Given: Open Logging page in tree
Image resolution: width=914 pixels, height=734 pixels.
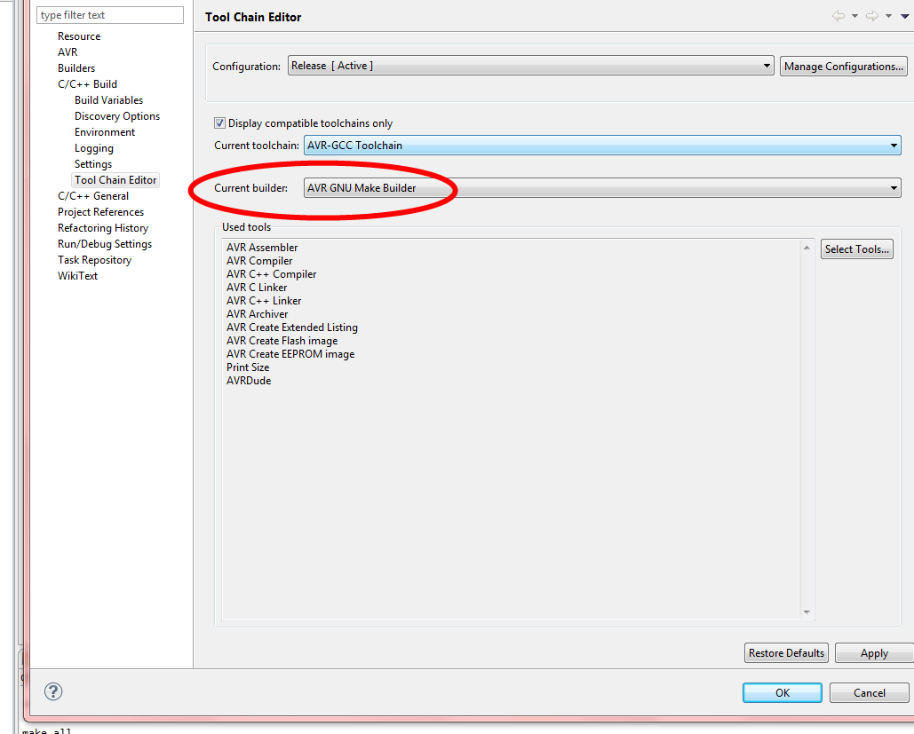Looking at the screenshot, I should (94, 148).
